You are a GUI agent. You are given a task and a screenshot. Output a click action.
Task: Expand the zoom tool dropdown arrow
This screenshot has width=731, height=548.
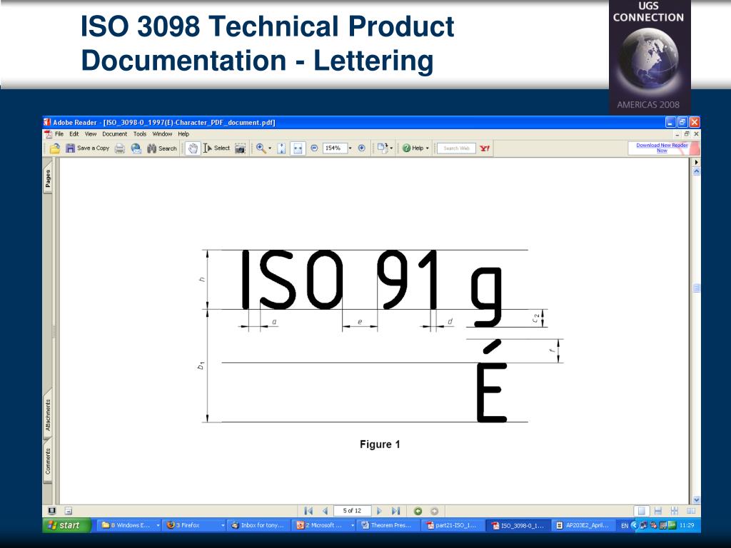click(x=270, y=148)
